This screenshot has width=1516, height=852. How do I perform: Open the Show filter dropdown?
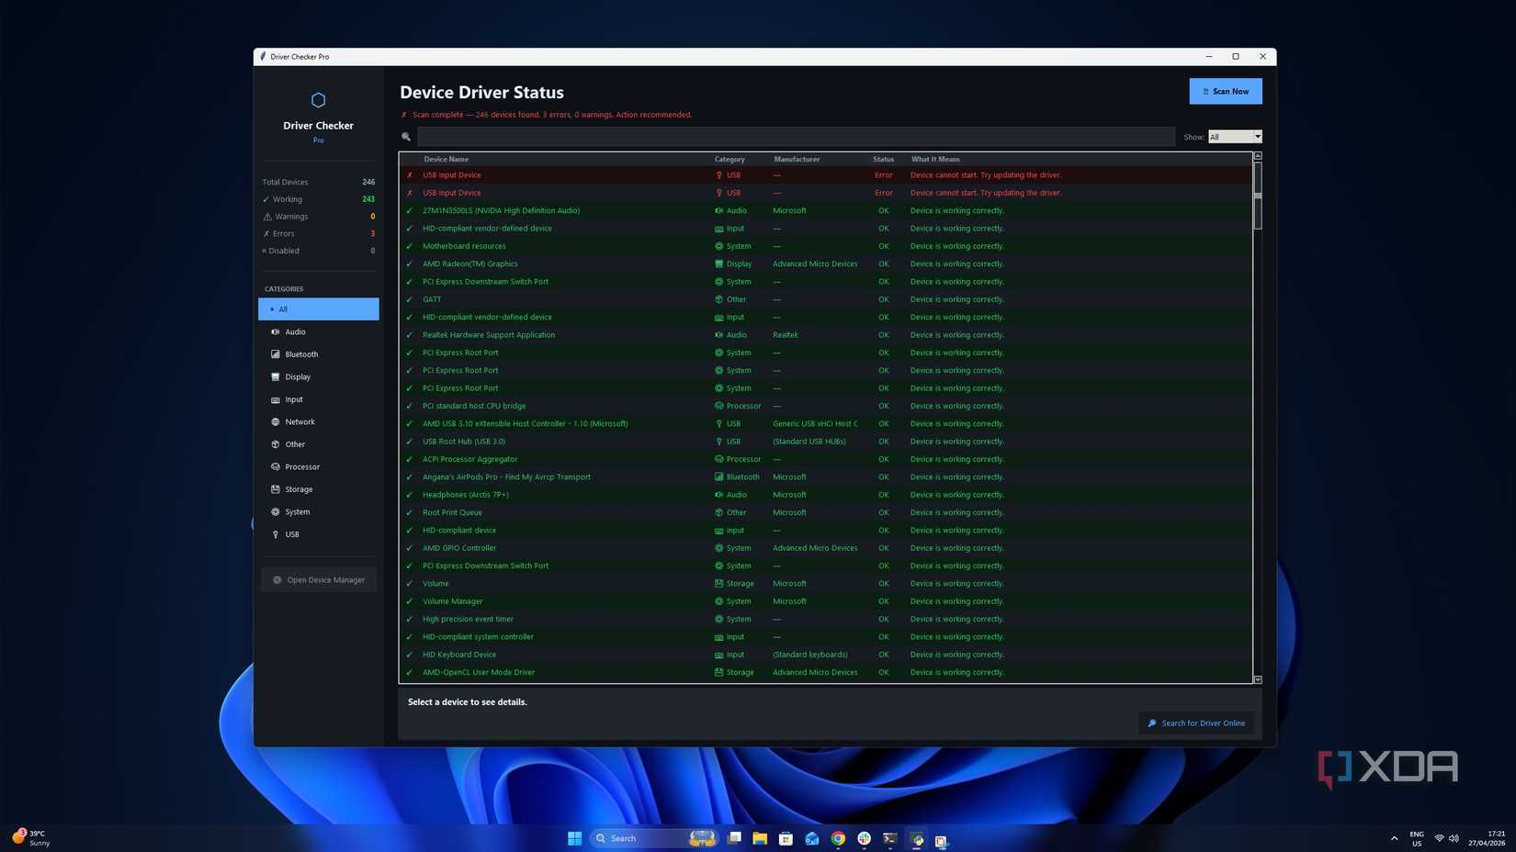[1235, 137]
